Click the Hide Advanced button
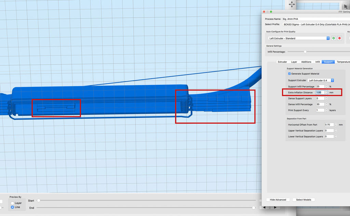350x216 pixels. pos(278,200)
